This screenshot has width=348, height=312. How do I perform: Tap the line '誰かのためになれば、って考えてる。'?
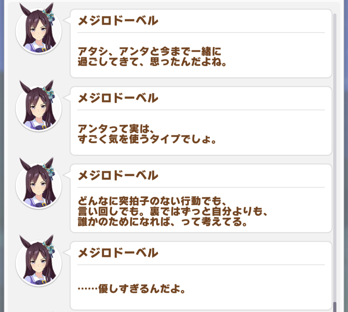(162, 222)
